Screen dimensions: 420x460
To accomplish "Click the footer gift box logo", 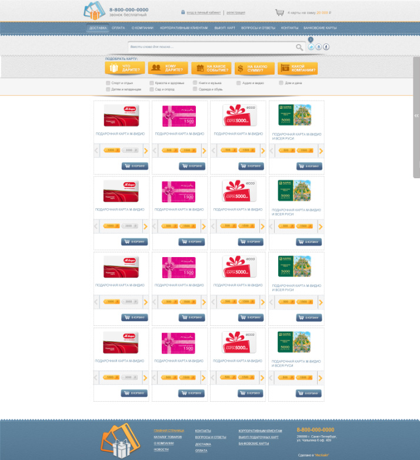I will tap(120, 441).
